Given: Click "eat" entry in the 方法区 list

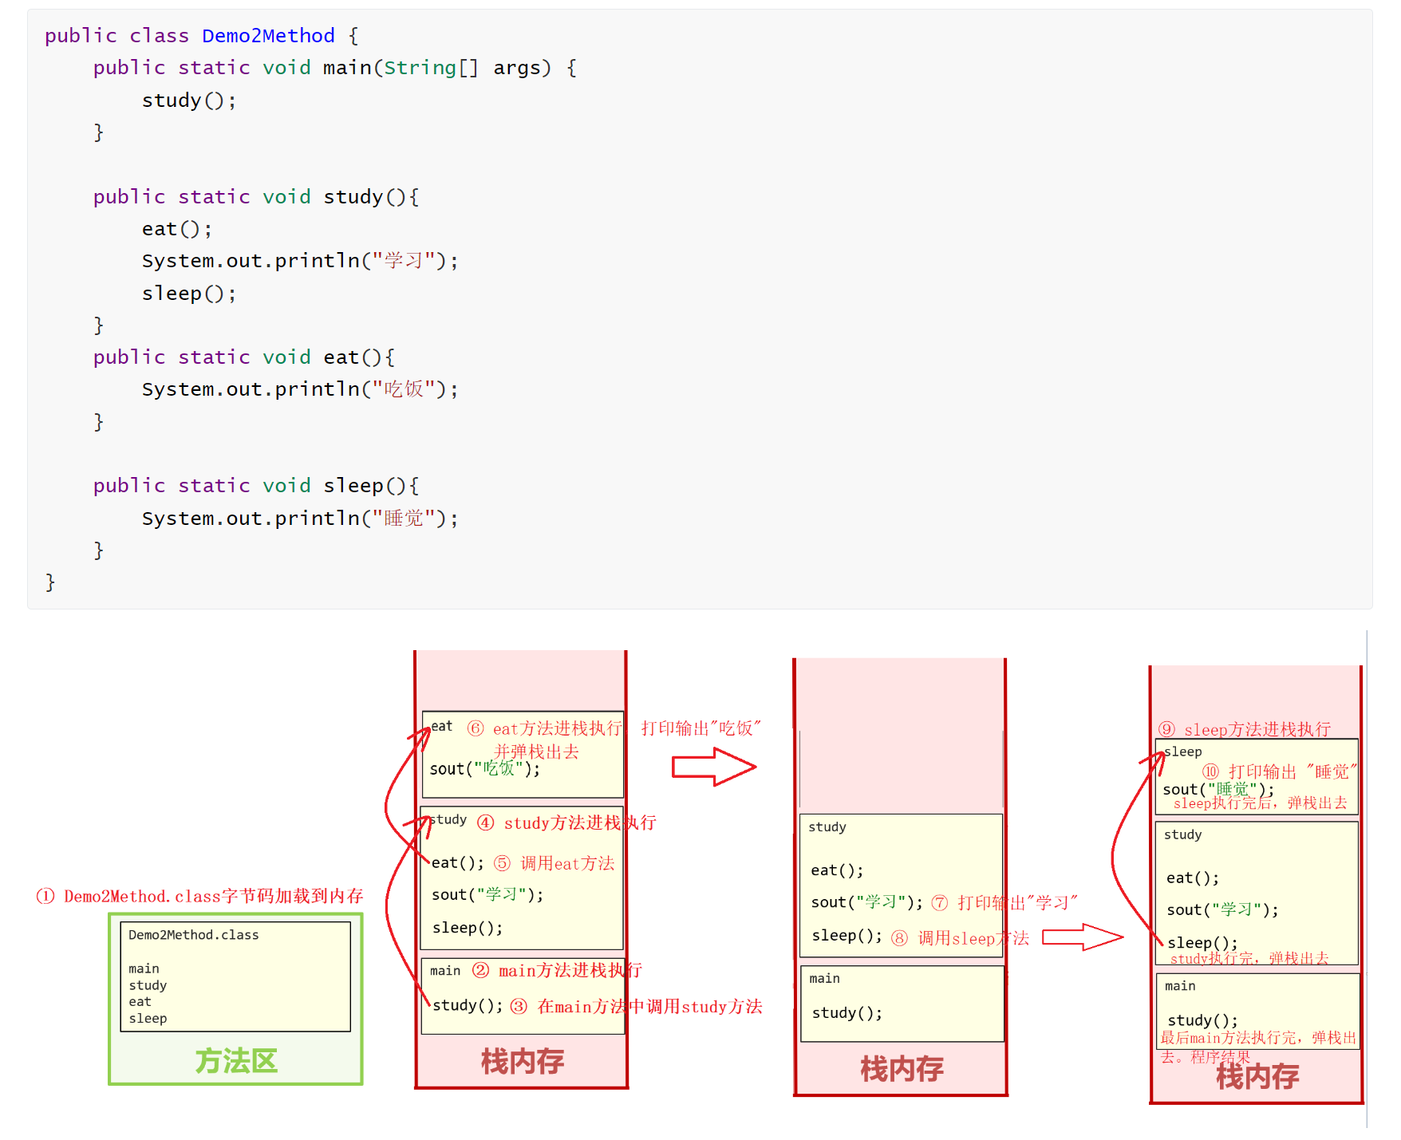Looking at the screenshot, I should (x=140, y=1002).
